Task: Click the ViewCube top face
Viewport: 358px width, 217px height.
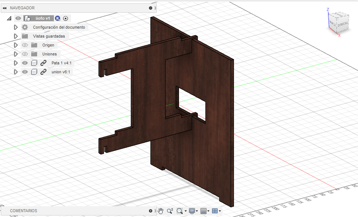Action: tap(339, 15)
